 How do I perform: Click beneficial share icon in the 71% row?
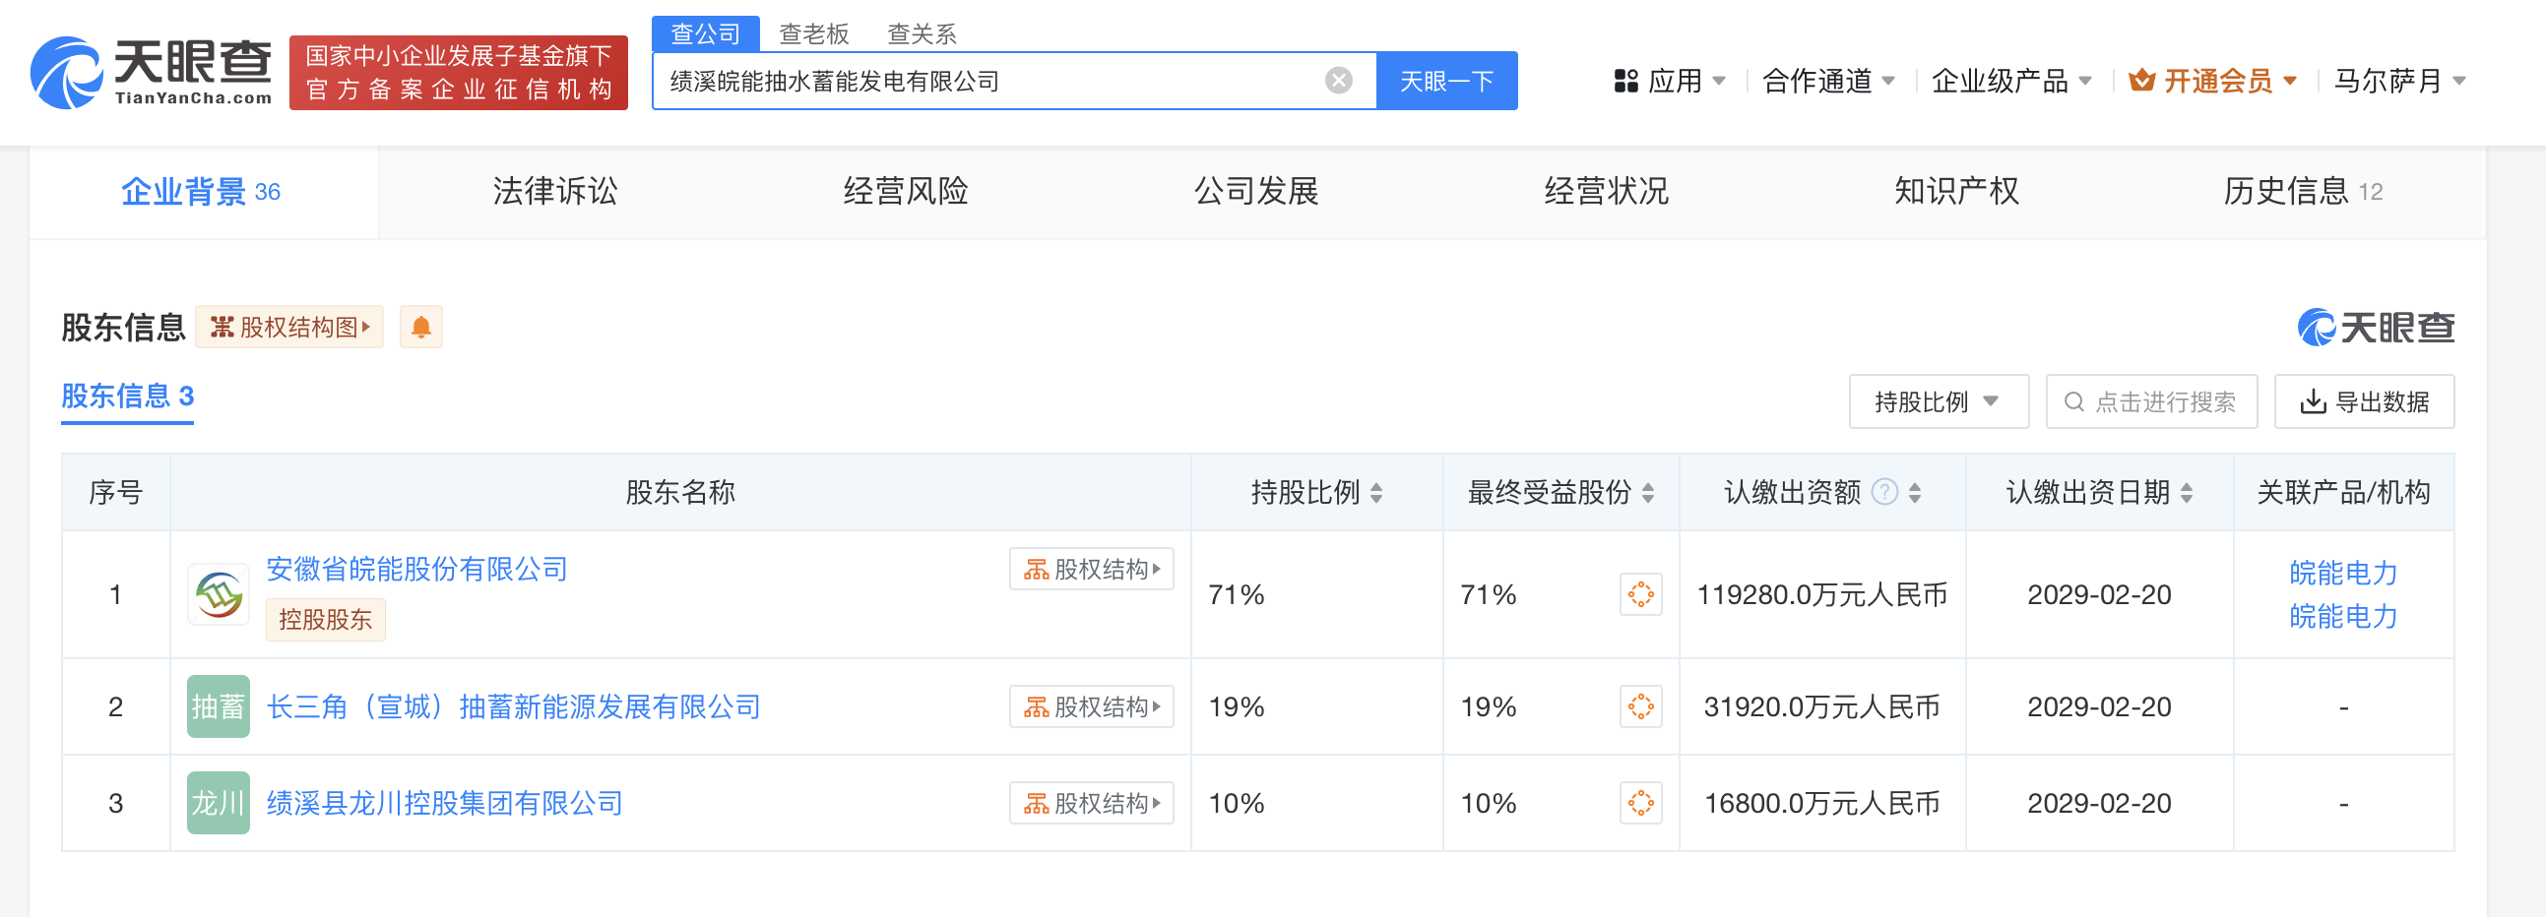tap(1639, 595)
